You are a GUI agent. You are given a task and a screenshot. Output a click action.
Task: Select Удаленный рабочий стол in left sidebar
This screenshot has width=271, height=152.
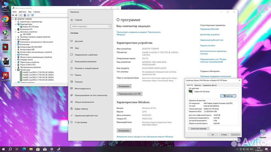pos(86,116)
